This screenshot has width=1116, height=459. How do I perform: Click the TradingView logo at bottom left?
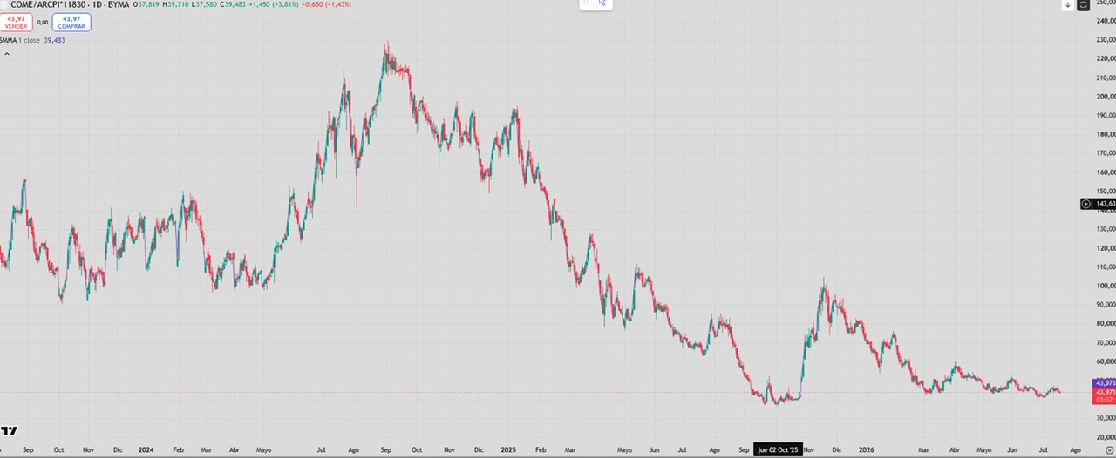tap(9, 430)
